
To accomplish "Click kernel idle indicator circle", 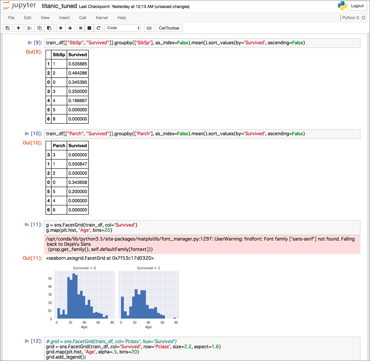I will click(x=363, y=18).
